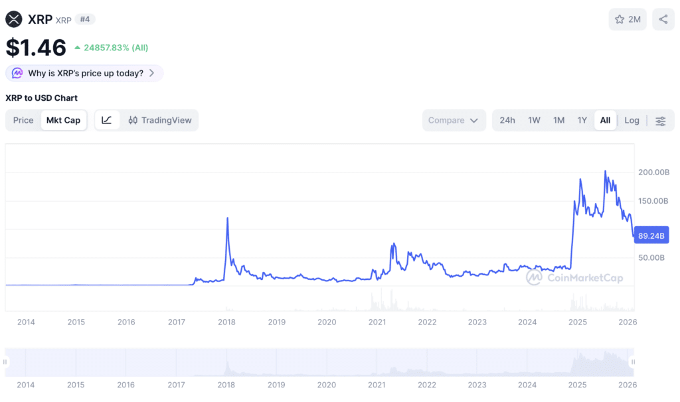Click the 24857.83% (All) change value
Image resolution: width=680 pixels, height=402 pixels.
[x=111, y=48]
